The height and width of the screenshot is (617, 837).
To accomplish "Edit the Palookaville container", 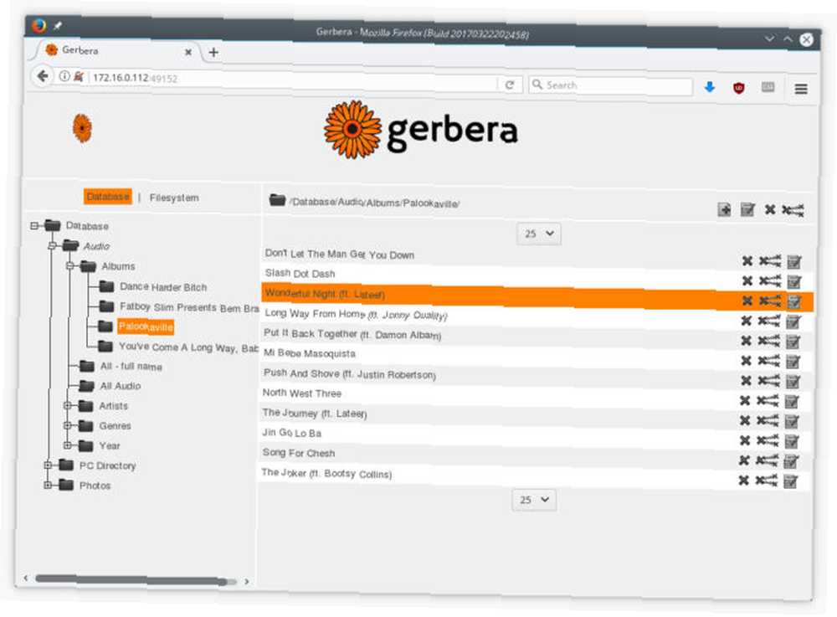I will 747,210.
